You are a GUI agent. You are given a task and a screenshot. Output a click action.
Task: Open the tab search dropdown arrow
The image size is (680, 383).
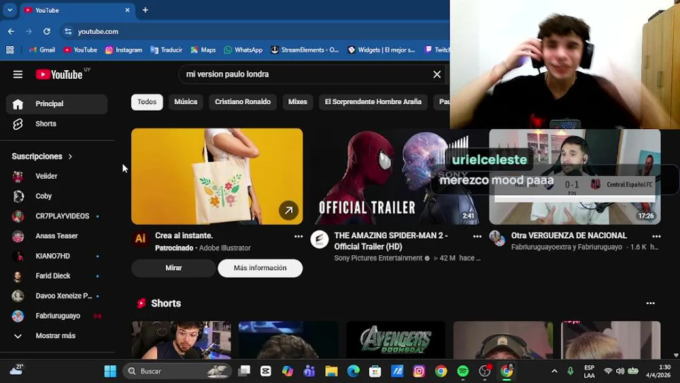pyautogui.click(x=10, y=10)
